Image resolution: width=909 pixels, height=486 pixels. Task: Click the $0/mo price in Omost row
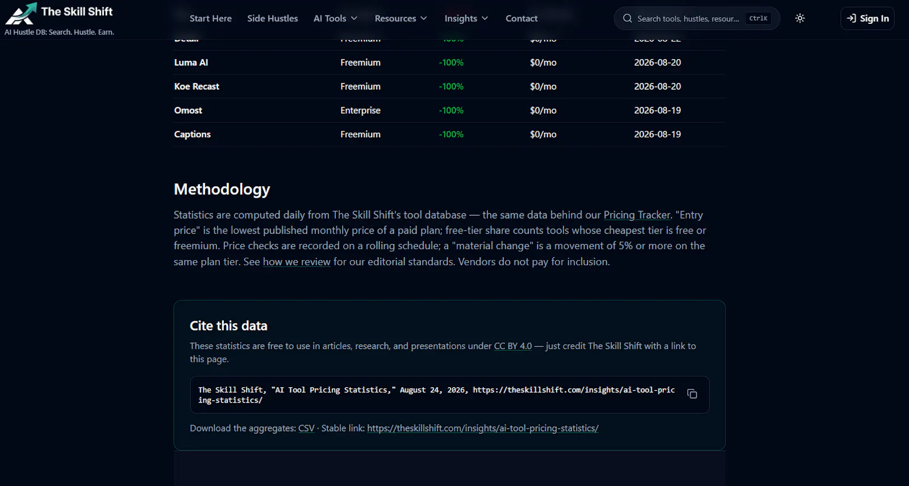click(x=543, y=110)
